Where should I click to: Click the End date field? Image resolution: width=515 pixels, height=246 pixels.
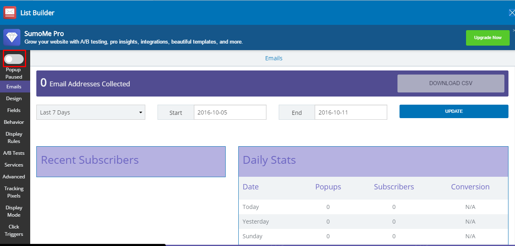[351, 112]
